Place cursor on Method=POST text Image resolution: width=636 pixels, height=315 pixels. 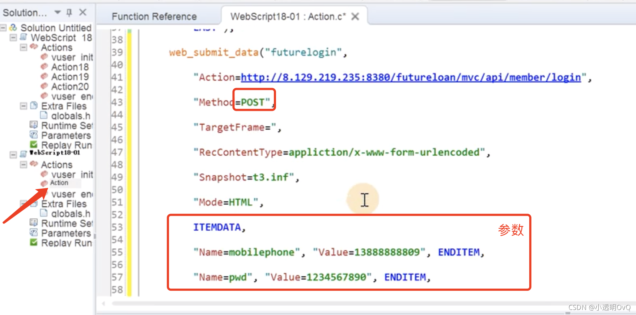(232, 102)
